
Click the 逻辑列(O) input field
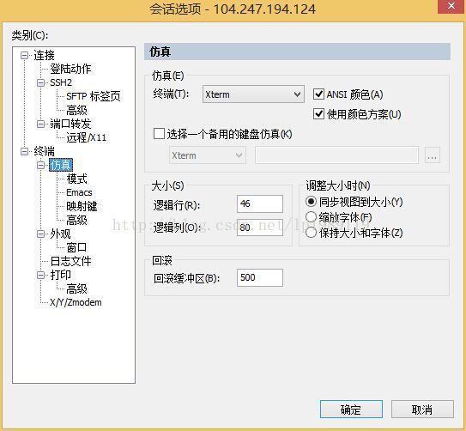pos(260,228)
